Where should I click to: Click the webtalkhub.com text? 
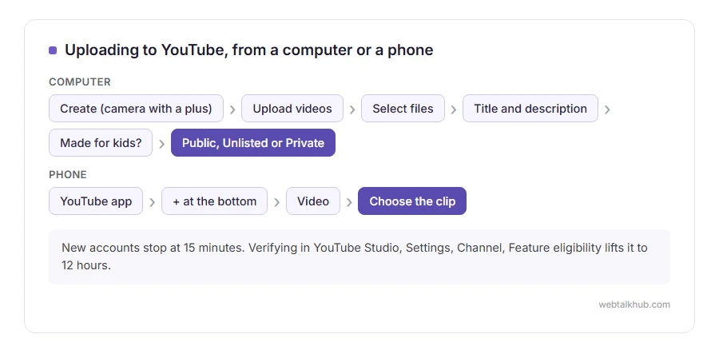click(x=634, y=304)
